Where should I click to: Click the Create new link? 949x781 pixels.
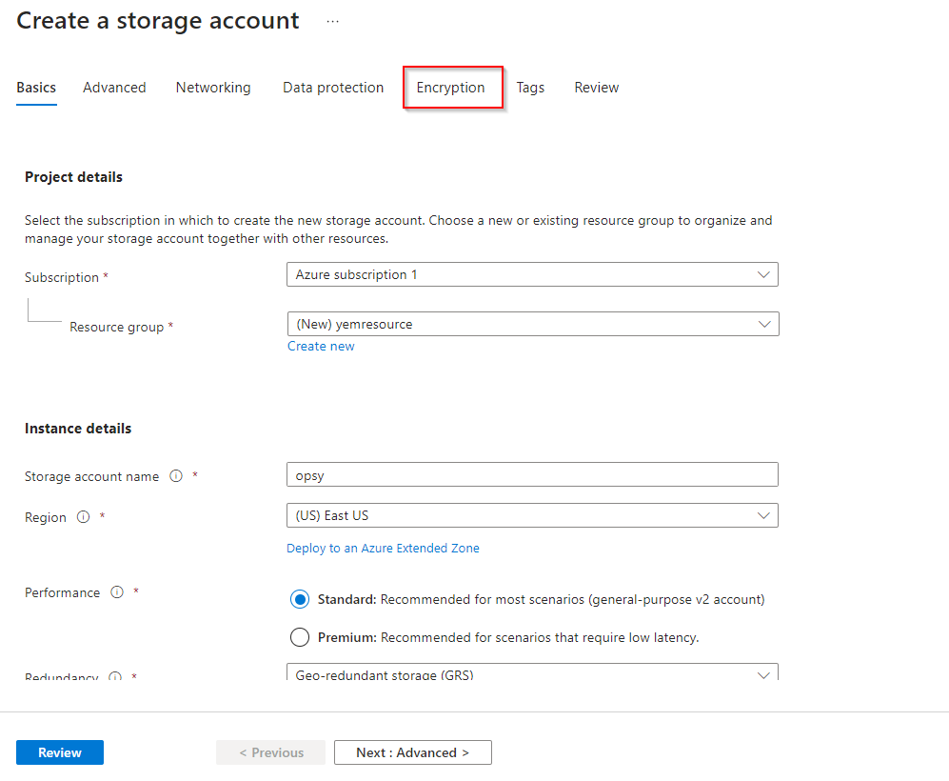coord(321,347)
